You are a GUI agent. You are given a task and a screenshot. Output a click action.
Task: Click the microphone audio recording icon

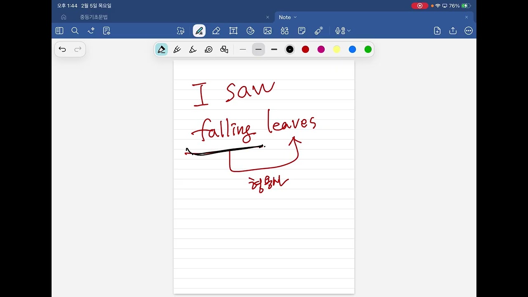click(x=339, y=31)
